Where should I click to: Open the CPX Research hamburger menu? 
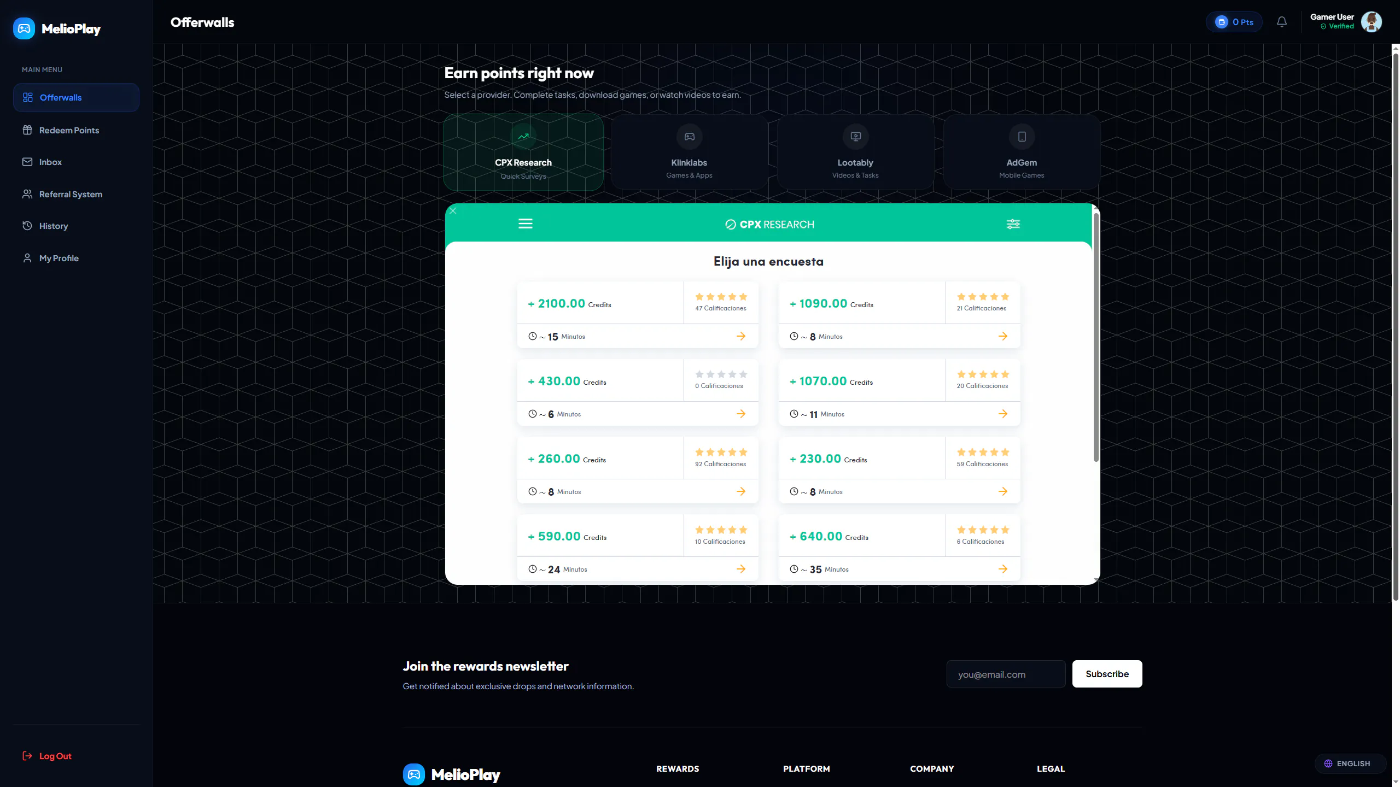[x=525, y=224]
